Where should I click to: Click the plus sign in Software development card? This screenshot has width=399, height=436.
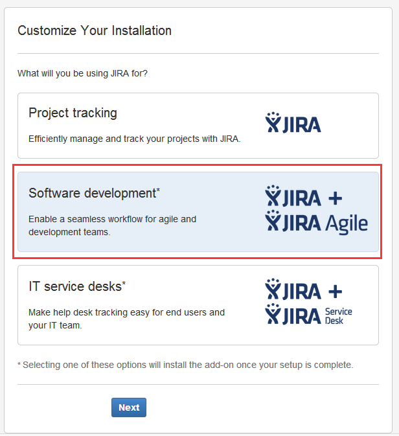tap(334, 198)
